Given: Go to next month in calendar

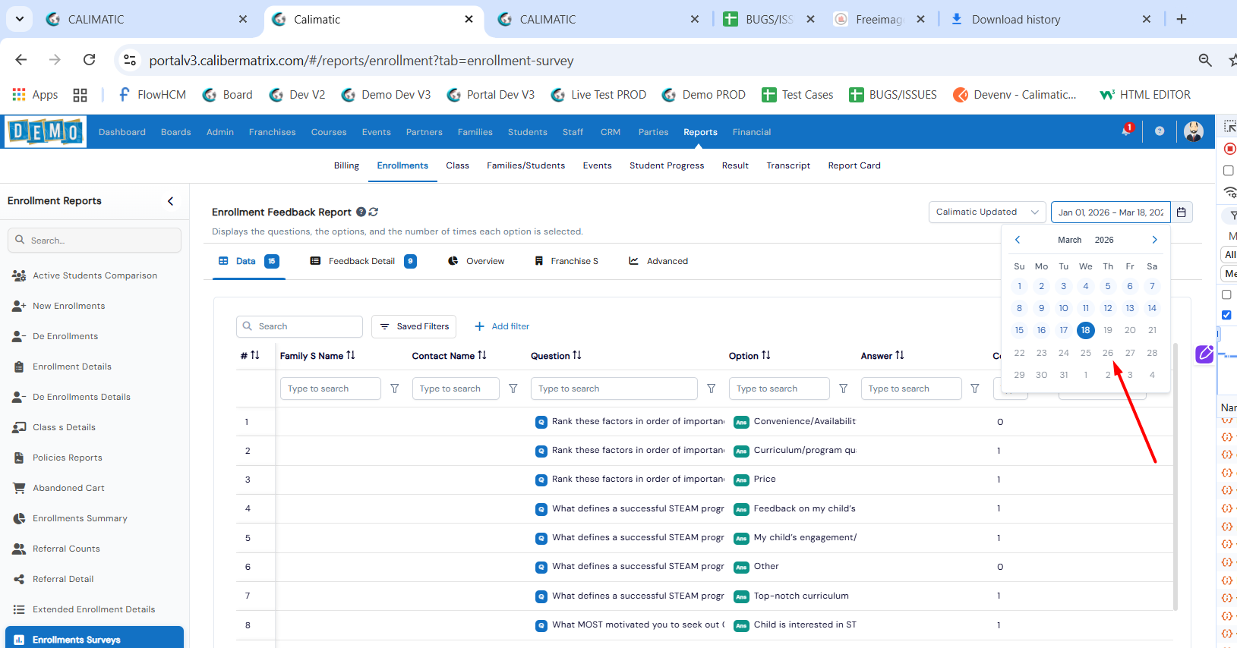Looking at the screenshot, I should (1154, 240).
